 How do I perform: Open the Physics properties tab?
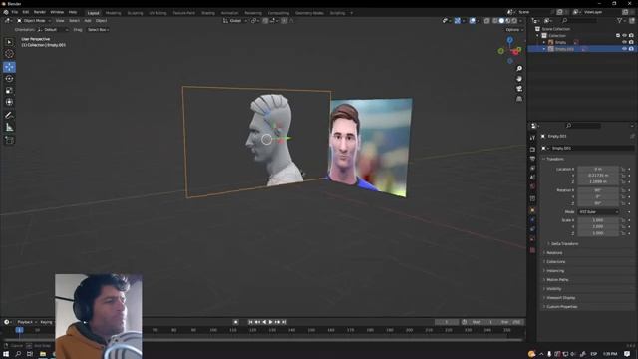pyautogui.click(x=532, y=220)
